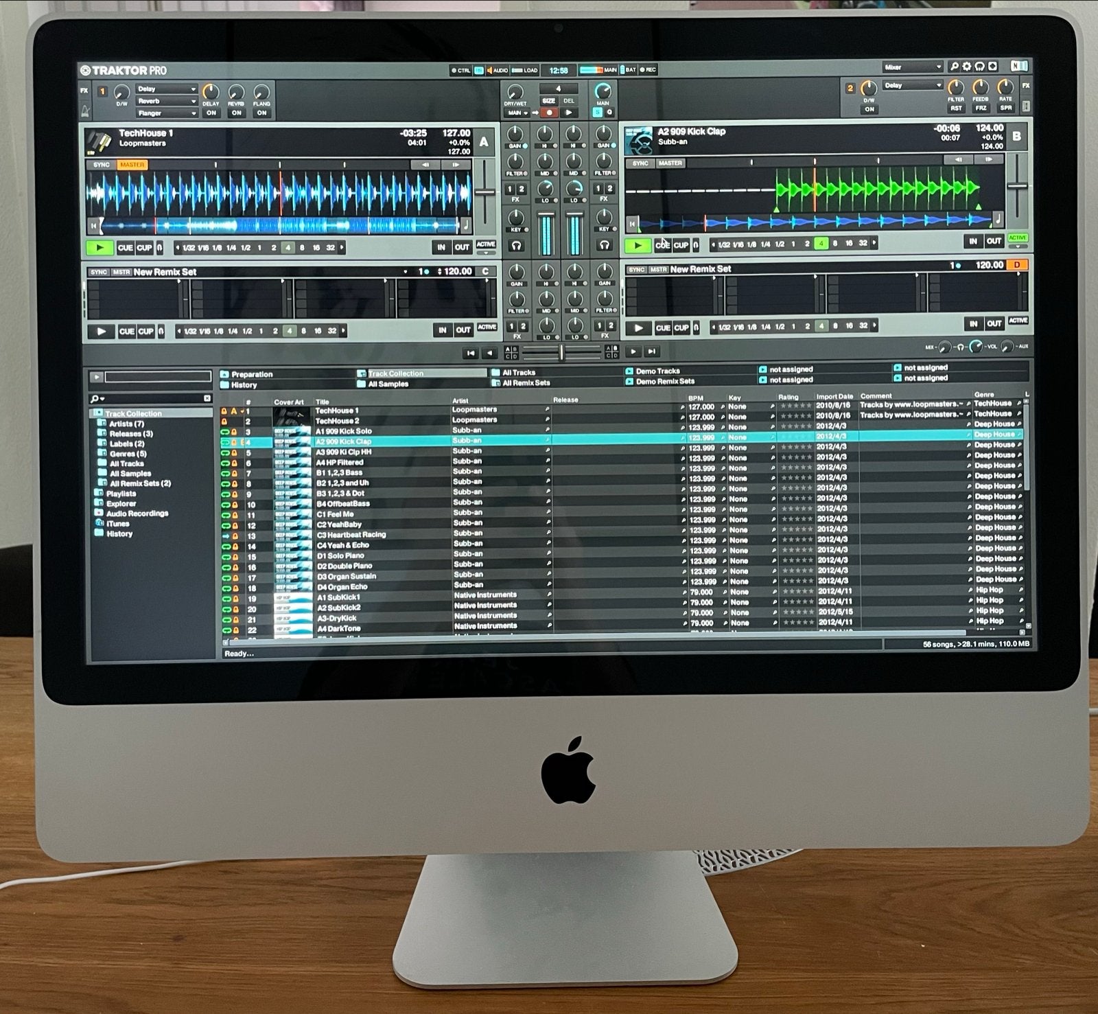Click the FRZ button in FX unit 2
This screenshot has width=1098, height=1014.
[x=981, y=108]
